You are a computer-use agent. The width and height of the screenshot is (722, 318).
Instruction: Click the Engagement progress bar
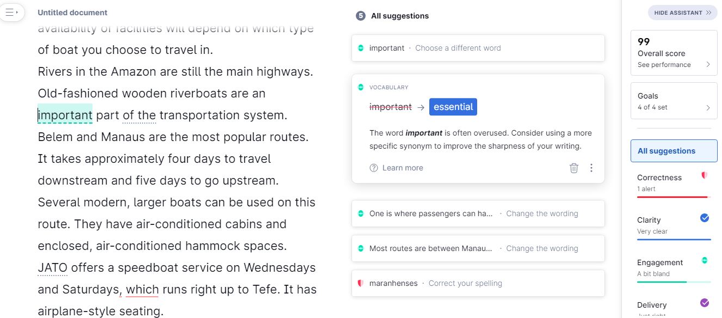(x=674, y=282)
